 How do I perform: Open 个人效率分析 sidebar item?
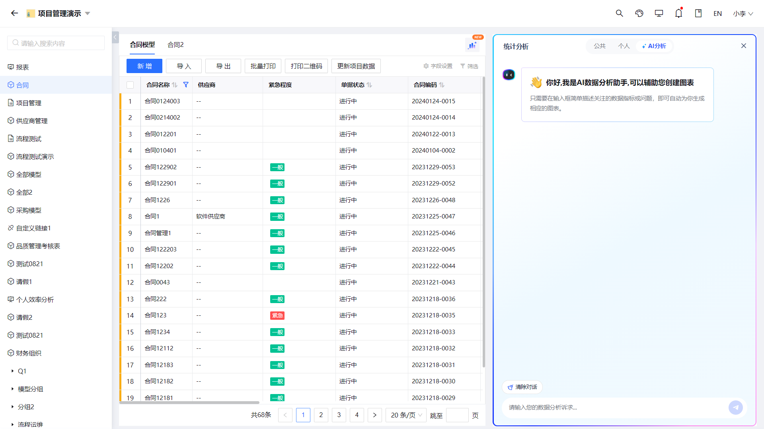click(x=56, y=300)
